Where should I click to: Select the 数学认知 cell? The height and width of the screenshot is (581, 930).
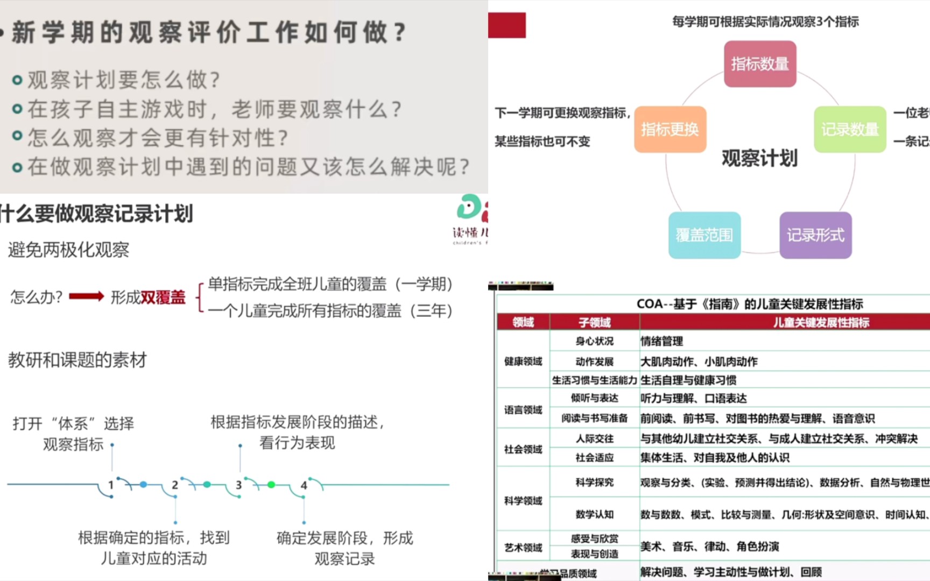(595, 514)
